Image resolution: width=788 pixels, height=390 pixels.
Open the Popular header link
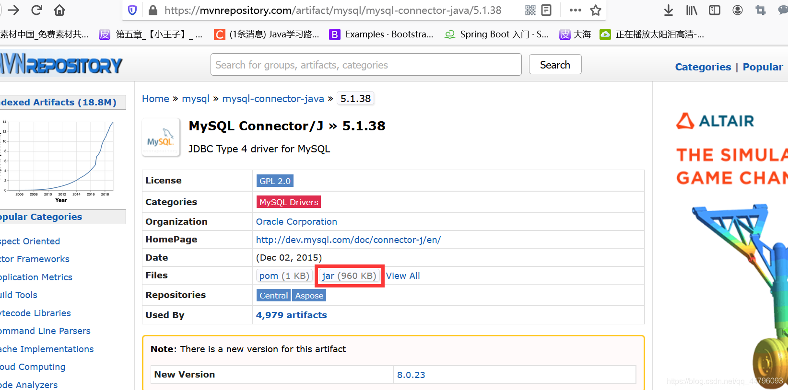coord(763,67)
